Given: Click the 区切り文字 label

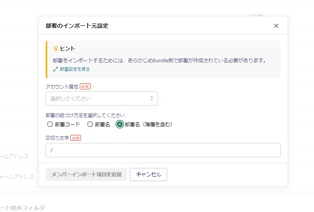Looking at the screenshot, I should [x=57, y=138].
